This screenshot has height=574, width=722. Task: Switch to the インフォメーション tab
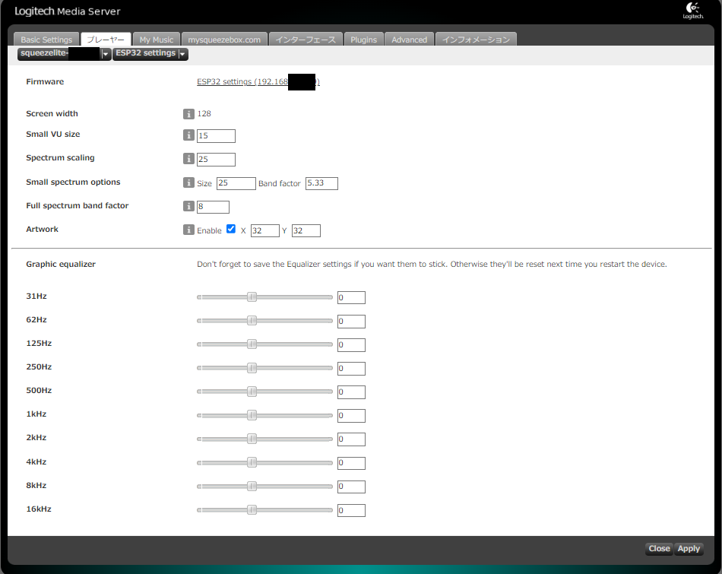click(476, 40)
